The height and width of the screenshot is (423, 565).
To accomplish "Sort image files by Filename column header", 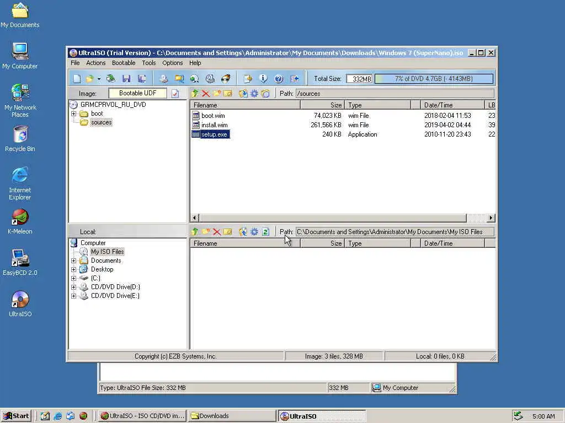I will click(x=246, y=105).
